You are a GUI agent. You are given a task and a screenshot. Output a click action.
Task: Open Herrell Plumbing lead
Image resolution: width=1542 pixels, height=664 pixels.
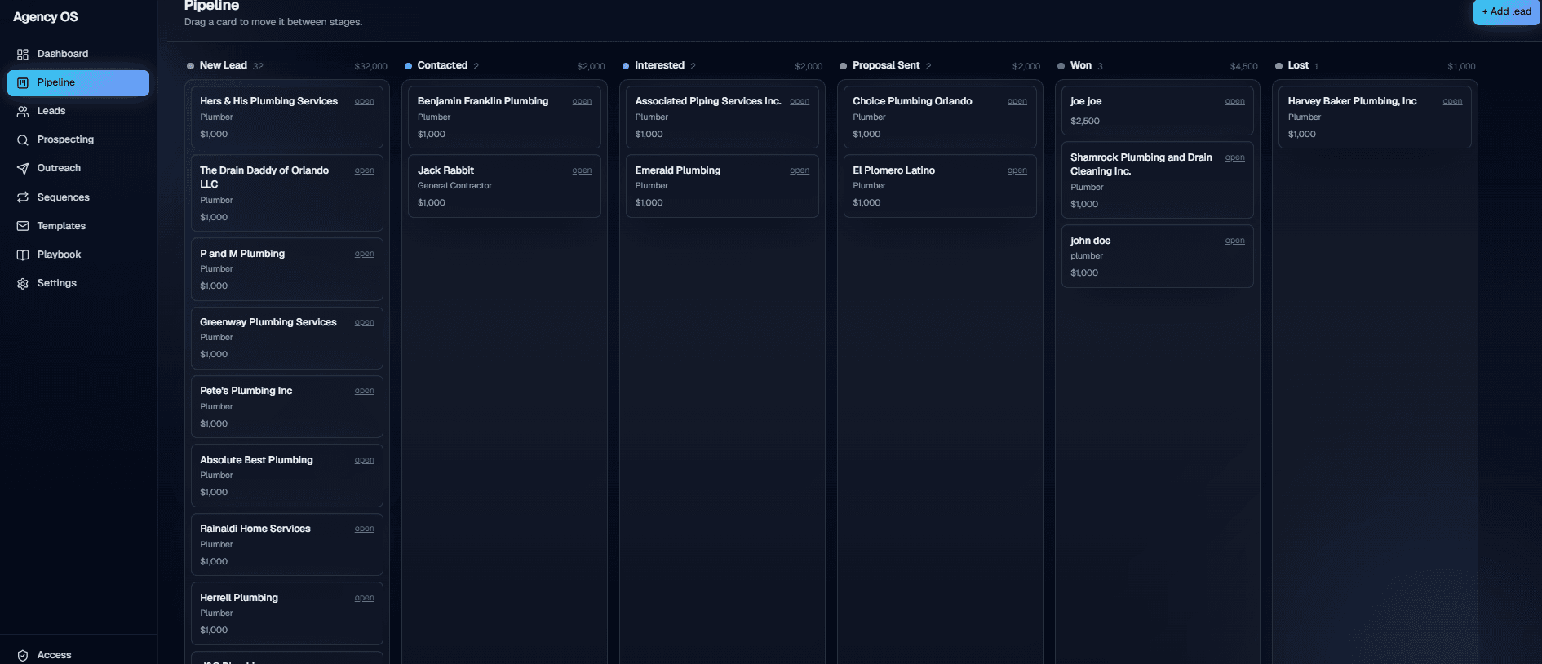[364, 598]
